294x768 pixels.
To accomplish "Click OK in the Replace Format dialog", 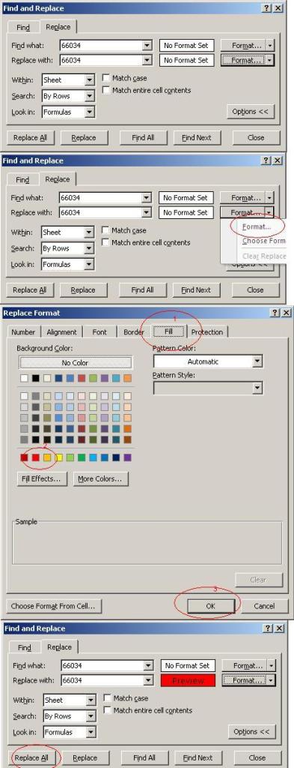I will [210, 606].
